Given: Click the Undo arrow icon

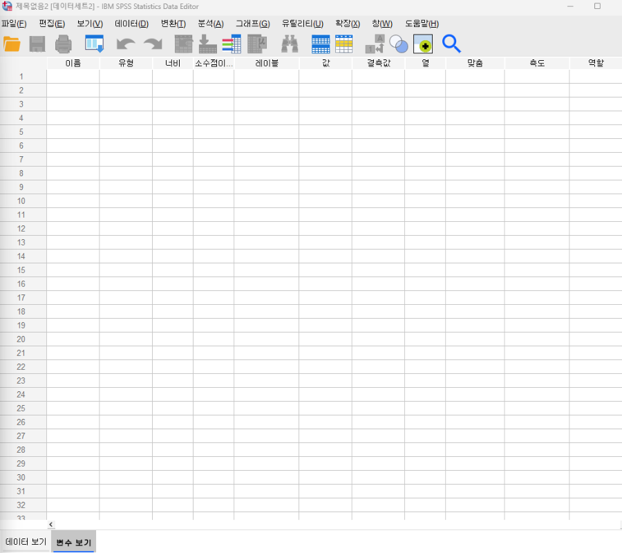Looking at the screenshot, I should pos(126,44).
